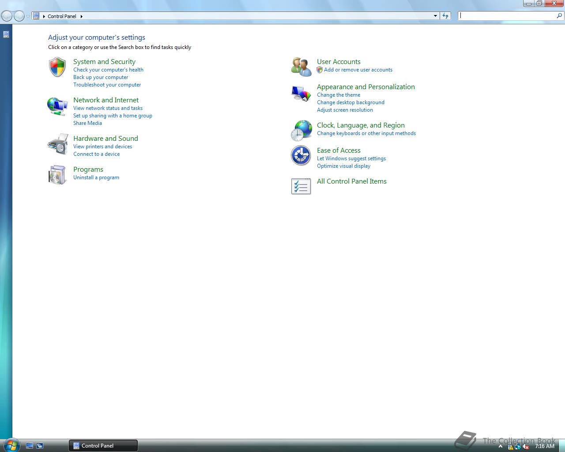Open Clock, Language, and Region heading link
The image size is (565, 452).
pyautogui.click(x=361, y=125)
